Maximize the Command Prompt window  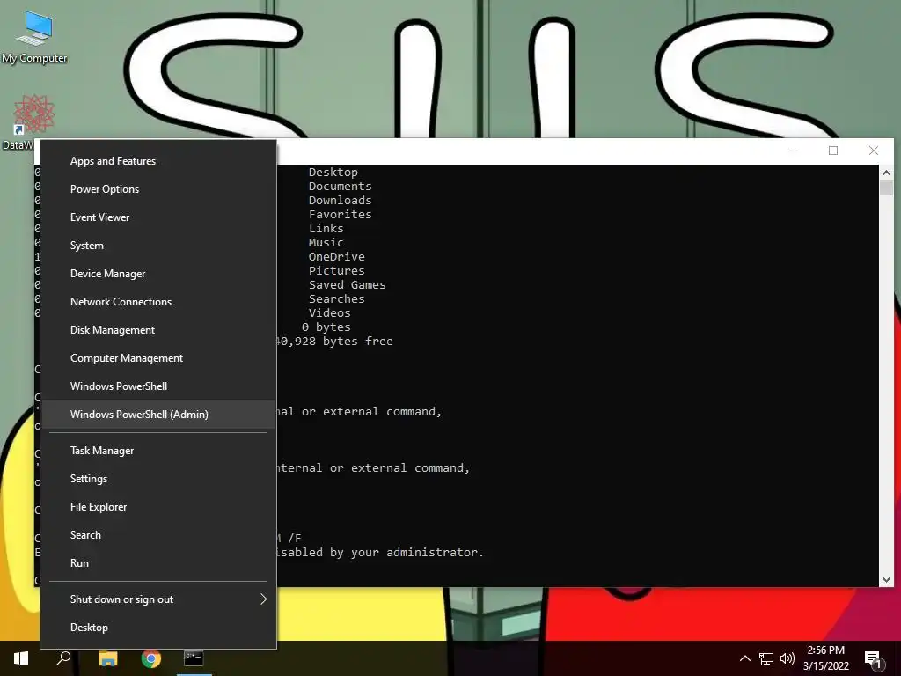tap(833, 151)
